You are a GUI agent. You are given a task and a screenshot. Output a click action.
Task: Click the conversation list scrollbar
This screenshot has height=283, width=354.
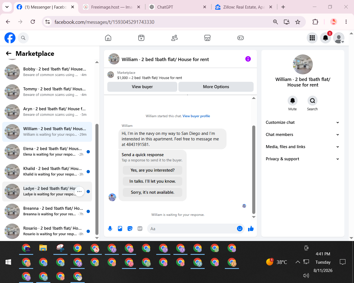[97, 179]
